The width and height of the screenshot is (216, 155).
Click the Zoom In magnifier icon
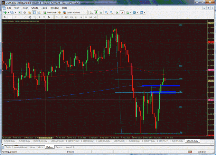click(x=106, y=12)
